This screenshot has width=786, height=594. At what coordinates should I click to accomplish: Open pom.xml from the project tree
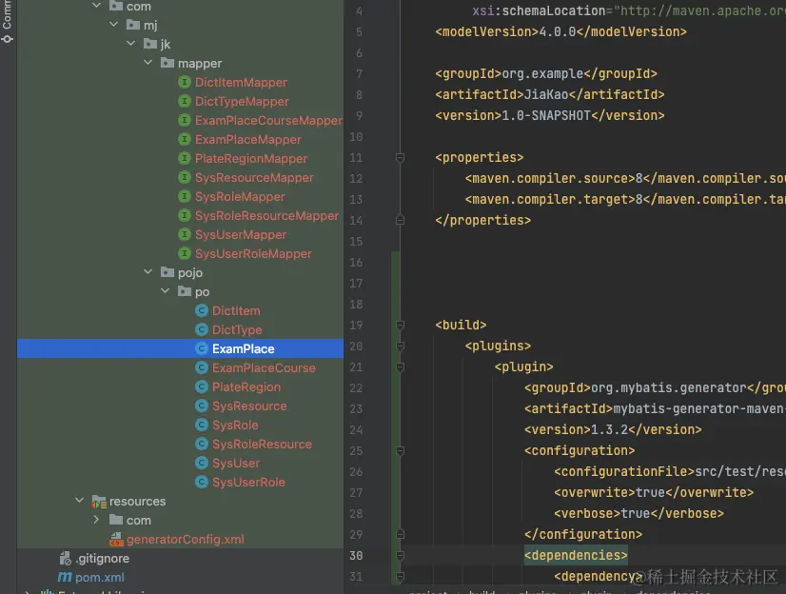(100, 578)
